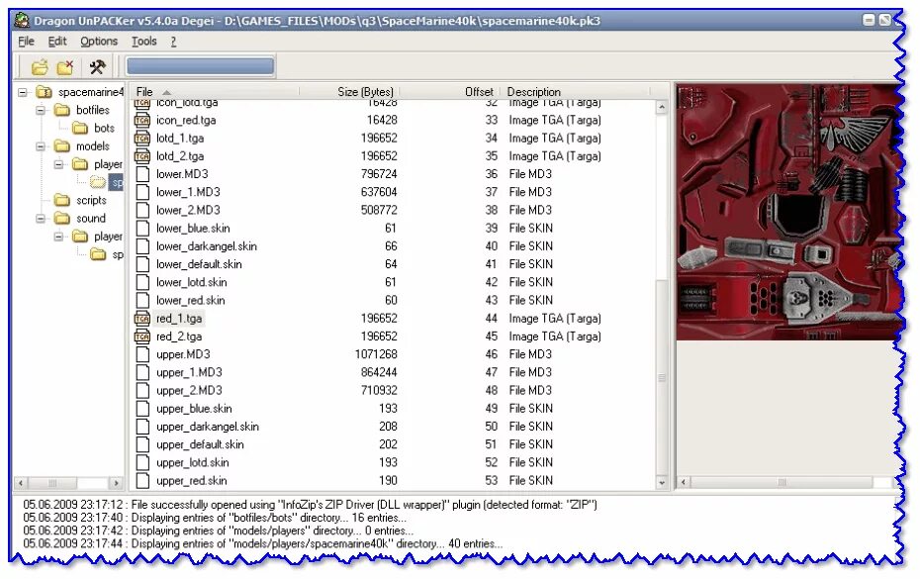Sort by the Offset column header

point(450,92)
